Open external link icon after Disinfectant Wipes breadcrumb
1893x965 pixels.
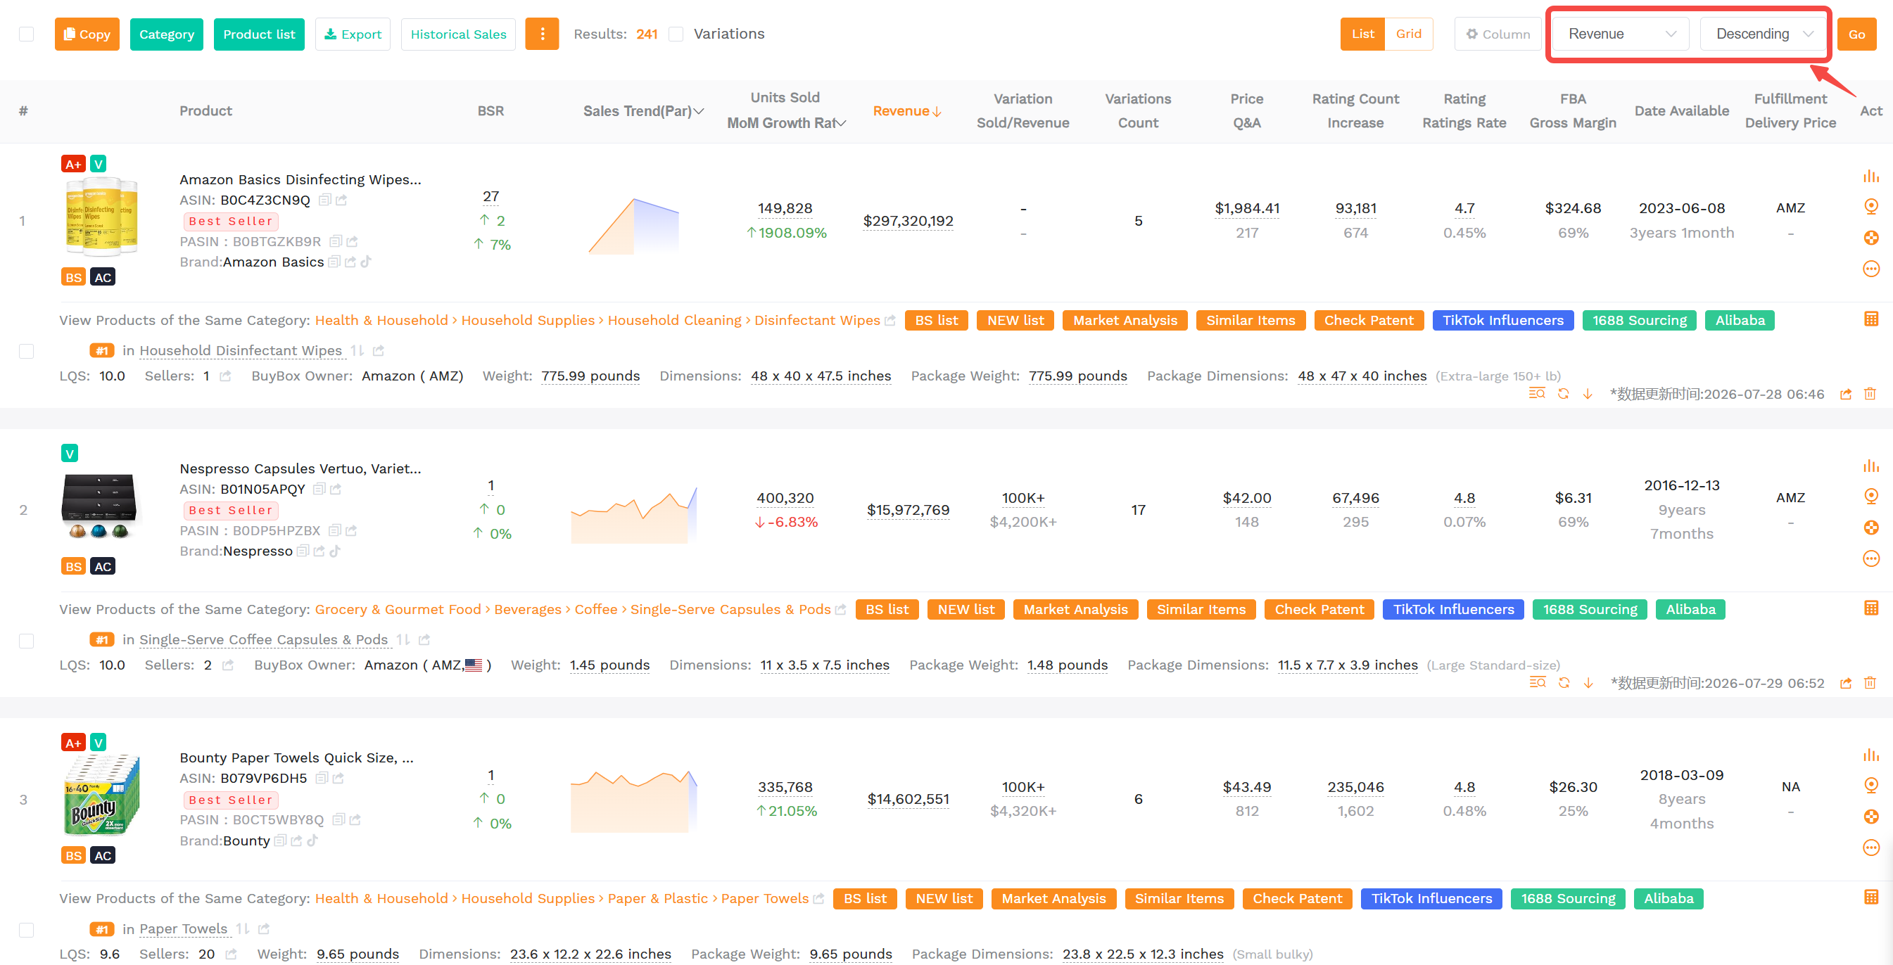(890, 320)
